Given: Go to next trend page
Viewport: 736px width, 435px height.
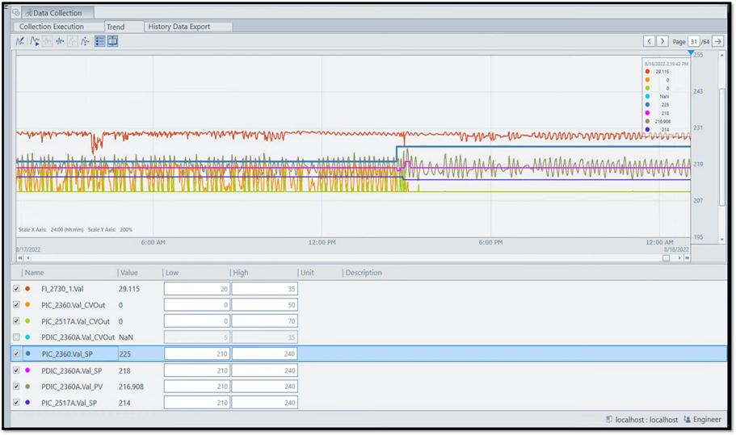Looking at the screenshot, I should click(662, 41).
